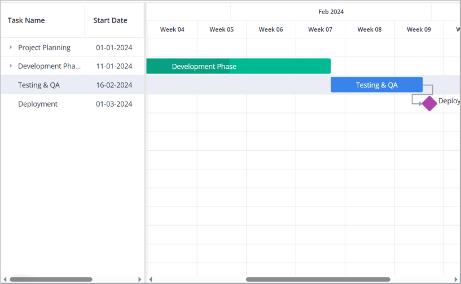Click the 01-03-2024 start date cell
461x284 pixels.
pyautogui.click(x=114, y=104)
